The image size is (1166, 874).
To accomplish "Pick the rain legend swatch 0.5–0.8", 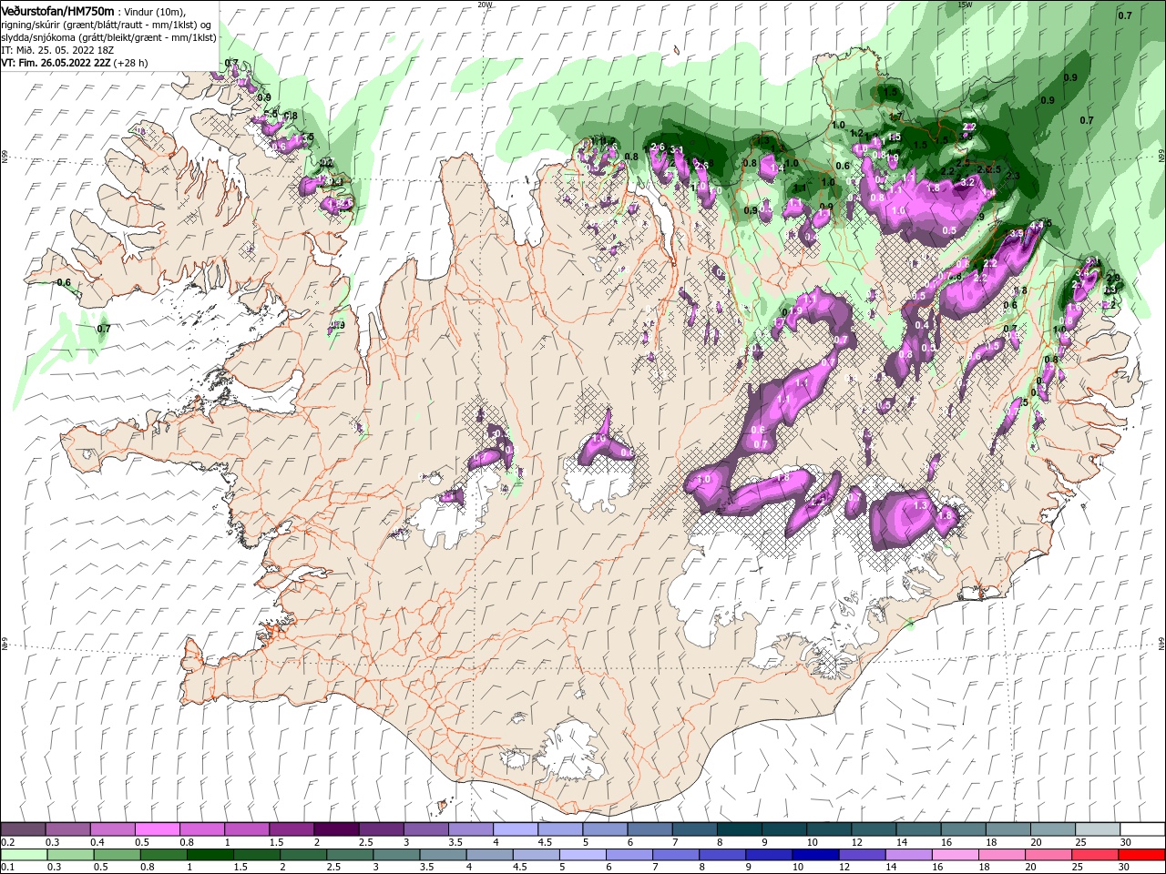I will [x=118, y=855].
